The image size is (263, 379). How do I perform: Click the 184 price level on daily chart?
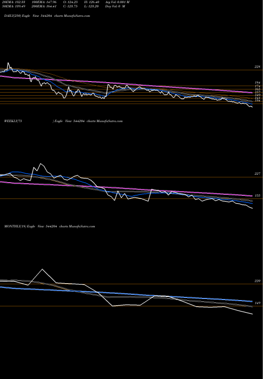click(x=257, y=83)
